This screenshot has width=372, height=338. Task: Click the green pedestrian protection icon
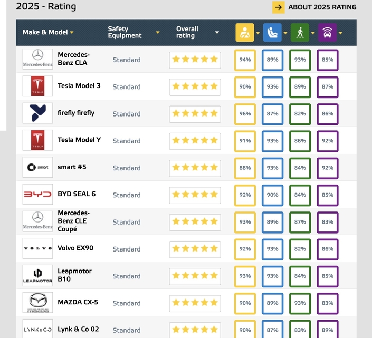click(300, 33)
